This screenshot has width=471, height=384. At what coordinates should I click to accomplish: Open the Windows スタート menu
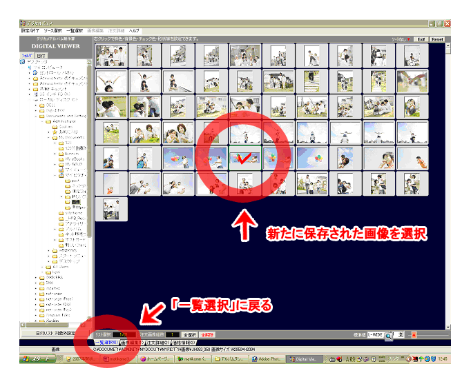(x=37, y=359)
